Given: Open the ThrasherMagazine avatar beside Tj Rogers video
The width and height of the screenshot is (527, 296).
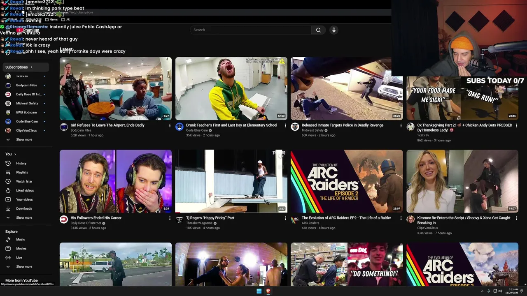Looking at the screenshot, I should (x=179, y=220).
